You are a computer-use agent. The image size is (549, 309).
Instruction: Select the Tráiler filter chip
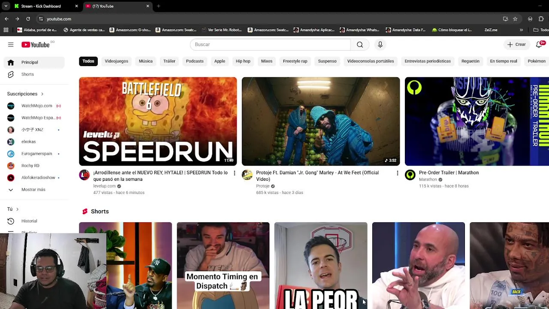pos(169,61)
